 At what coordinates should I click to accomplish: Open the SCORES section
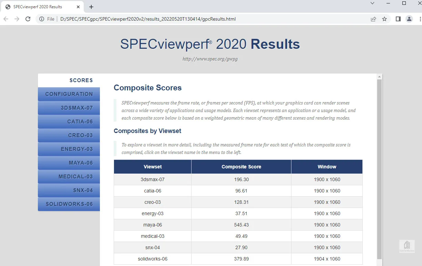tap(69, 80)
